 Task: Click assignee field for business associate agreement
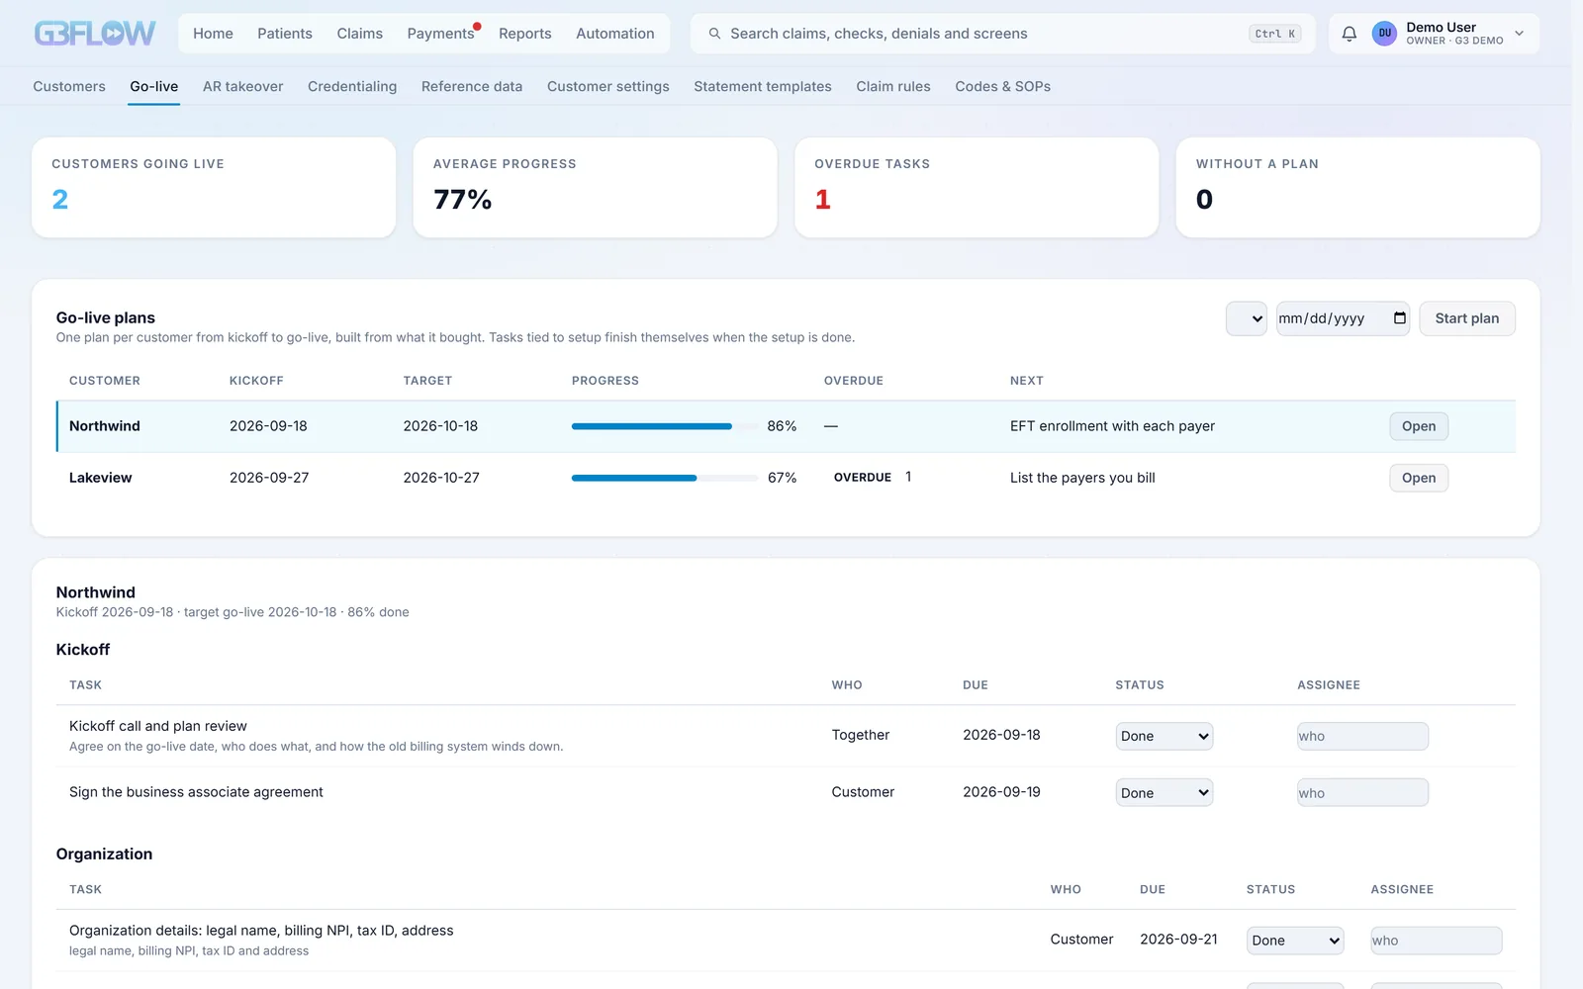coord(1362,792)
